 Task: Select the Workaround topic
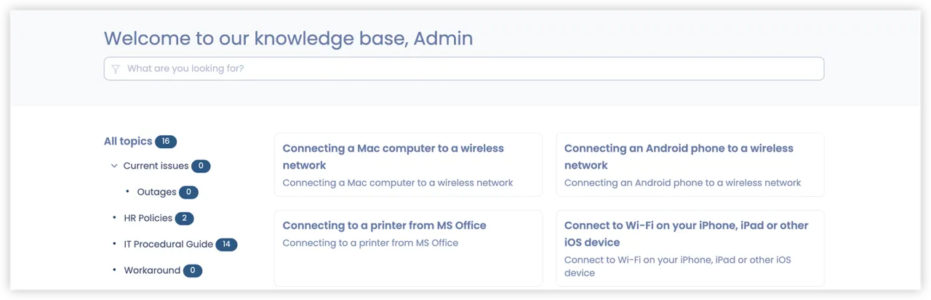pos(152,271)
